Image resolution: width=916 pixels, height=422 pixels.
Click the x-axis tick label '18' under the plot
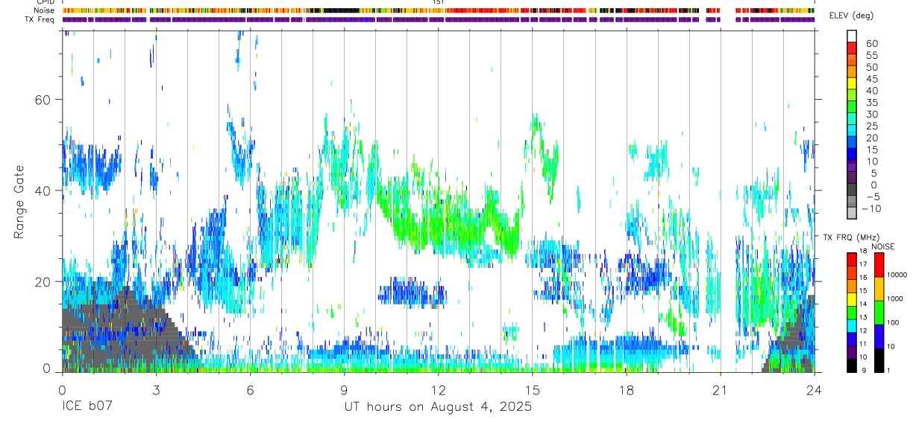tap(626, 389)
